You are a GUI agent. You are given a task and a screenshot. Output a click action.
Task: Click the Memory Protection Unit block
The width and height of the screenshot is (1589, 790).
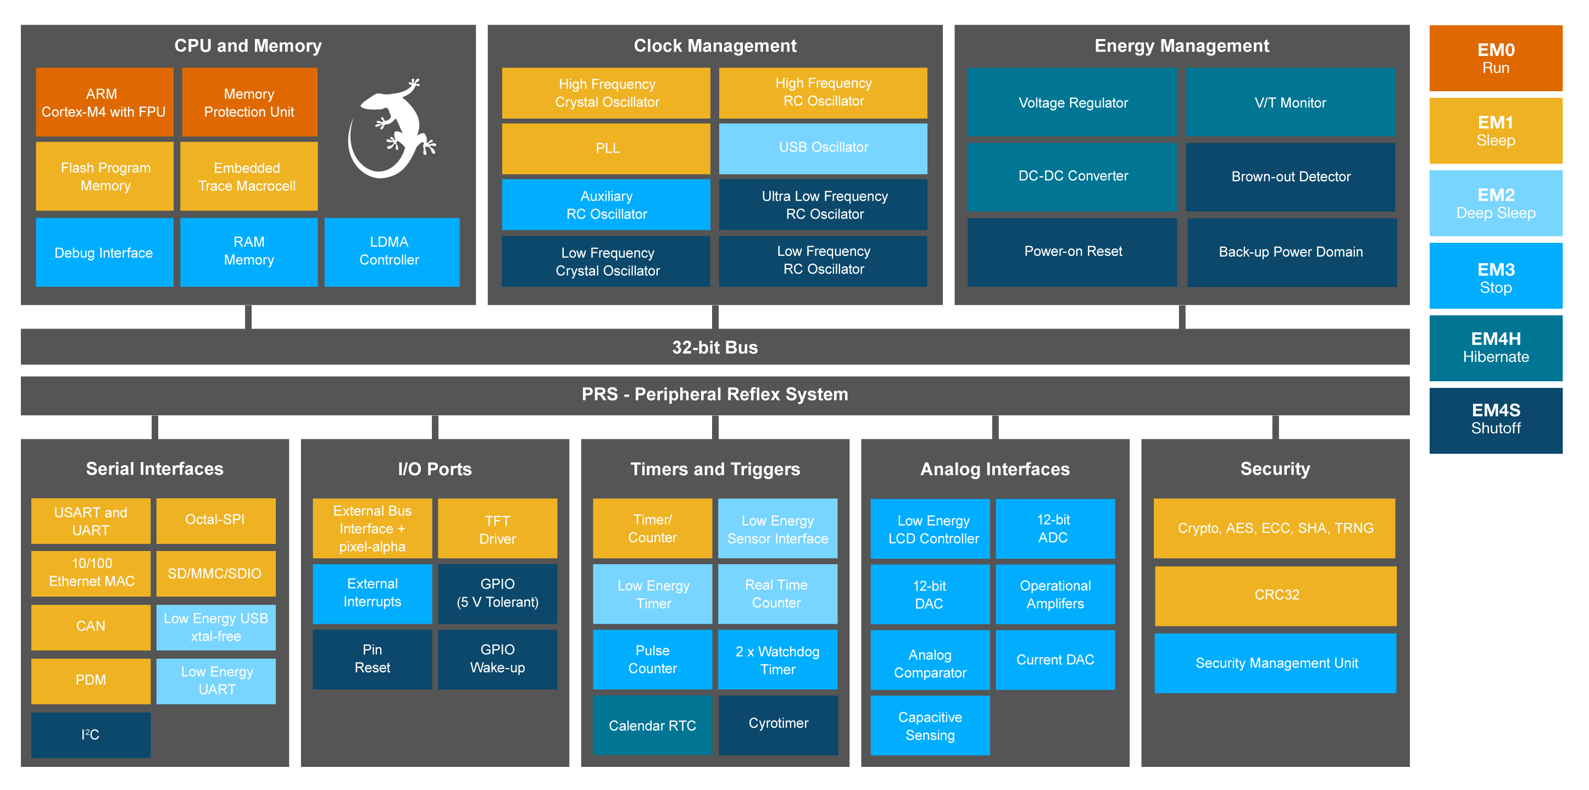[249, 102]
